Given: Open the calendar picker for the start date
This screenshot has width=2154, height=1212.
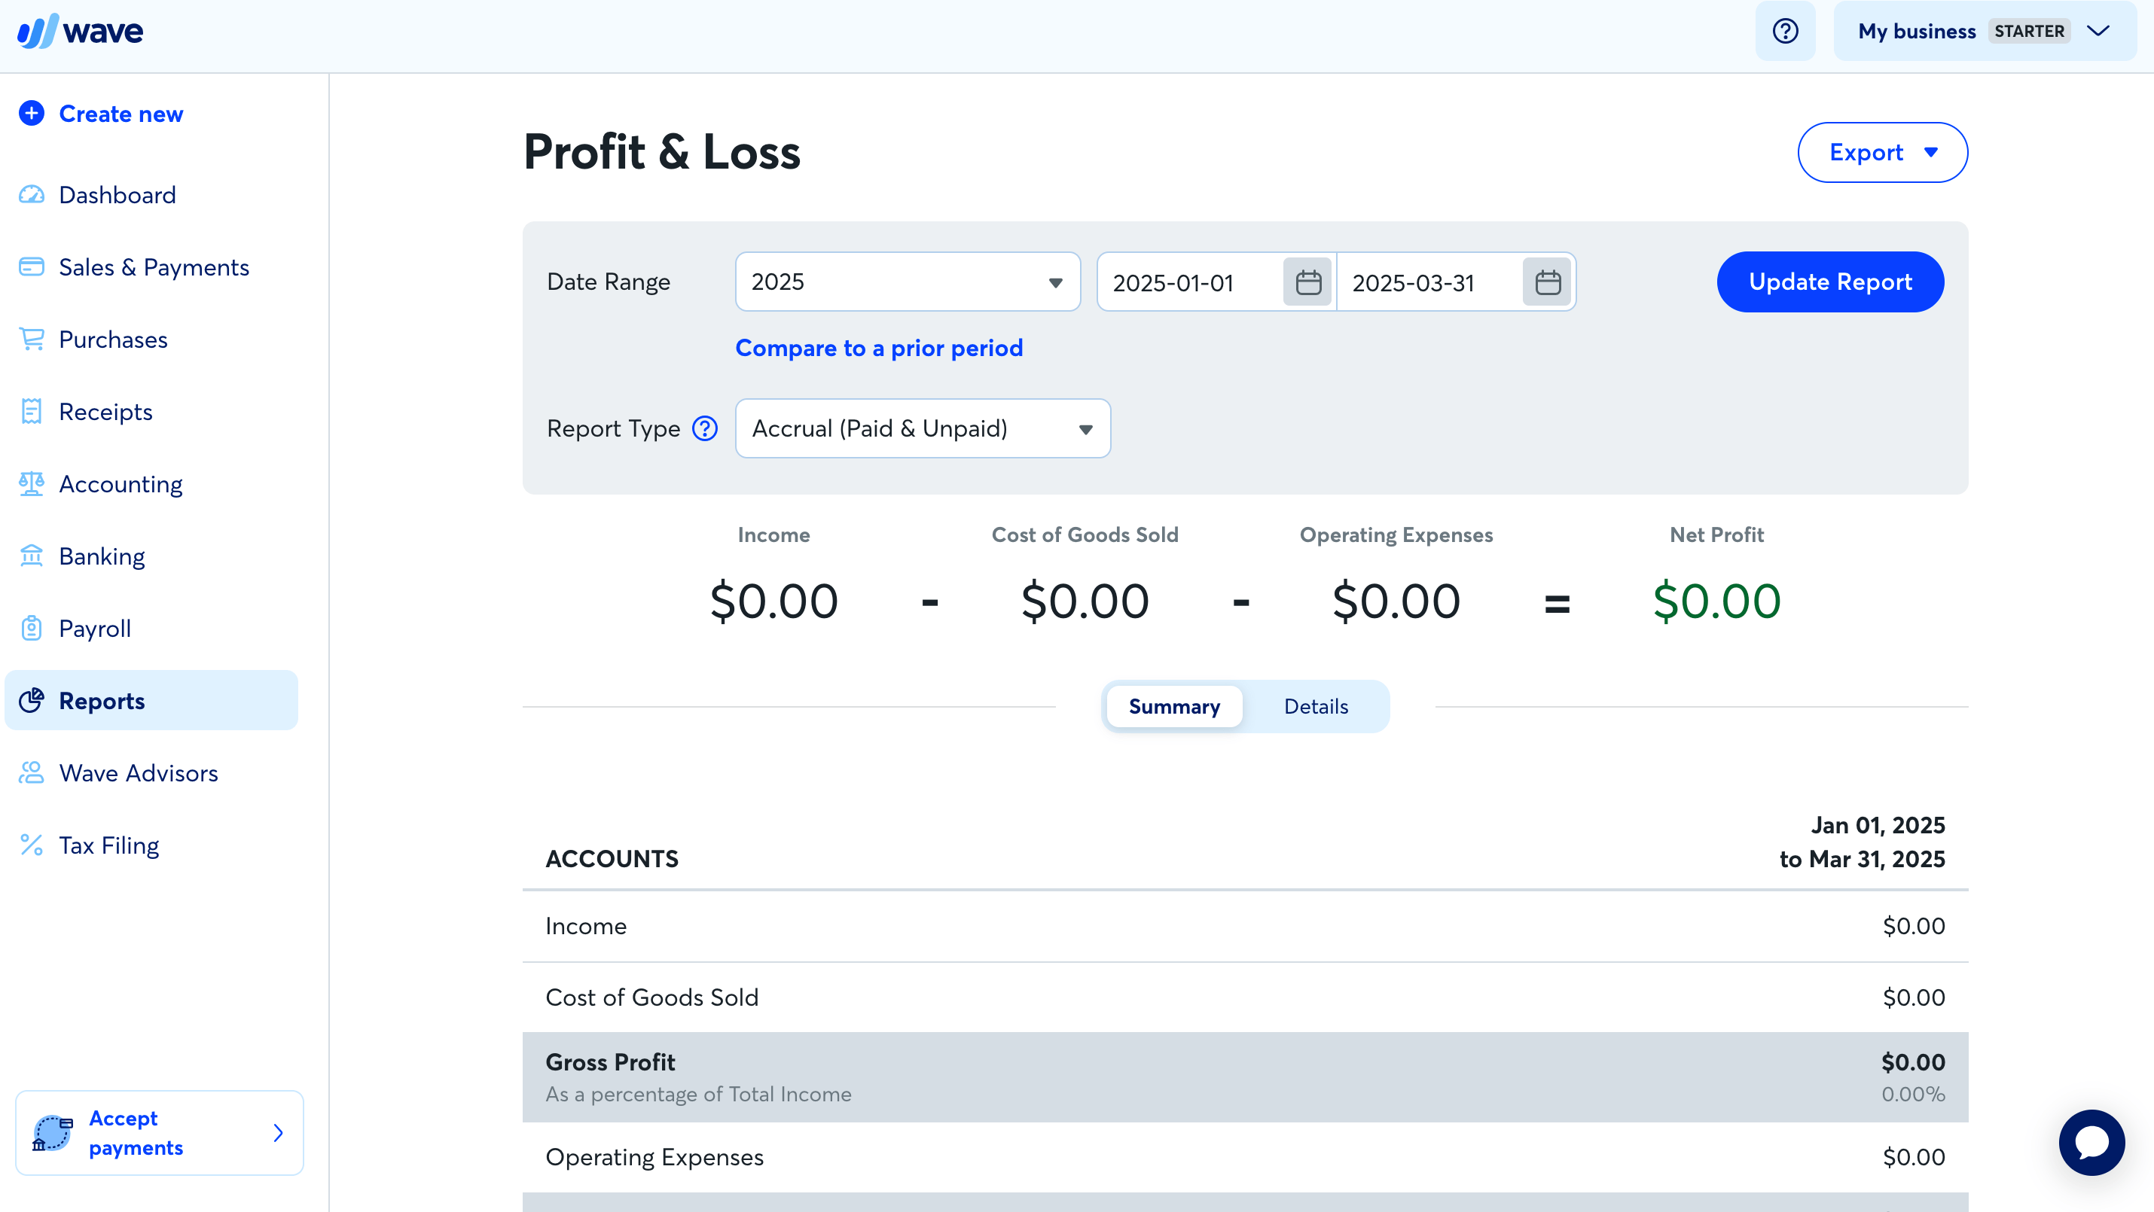Looking at the screenshot, I should point(1307,282).
